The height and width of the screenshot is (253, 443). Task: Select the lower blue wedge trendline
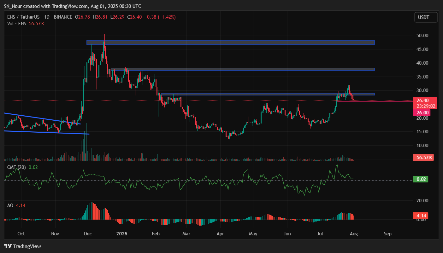pyautogui.click(x=47, y=133)
